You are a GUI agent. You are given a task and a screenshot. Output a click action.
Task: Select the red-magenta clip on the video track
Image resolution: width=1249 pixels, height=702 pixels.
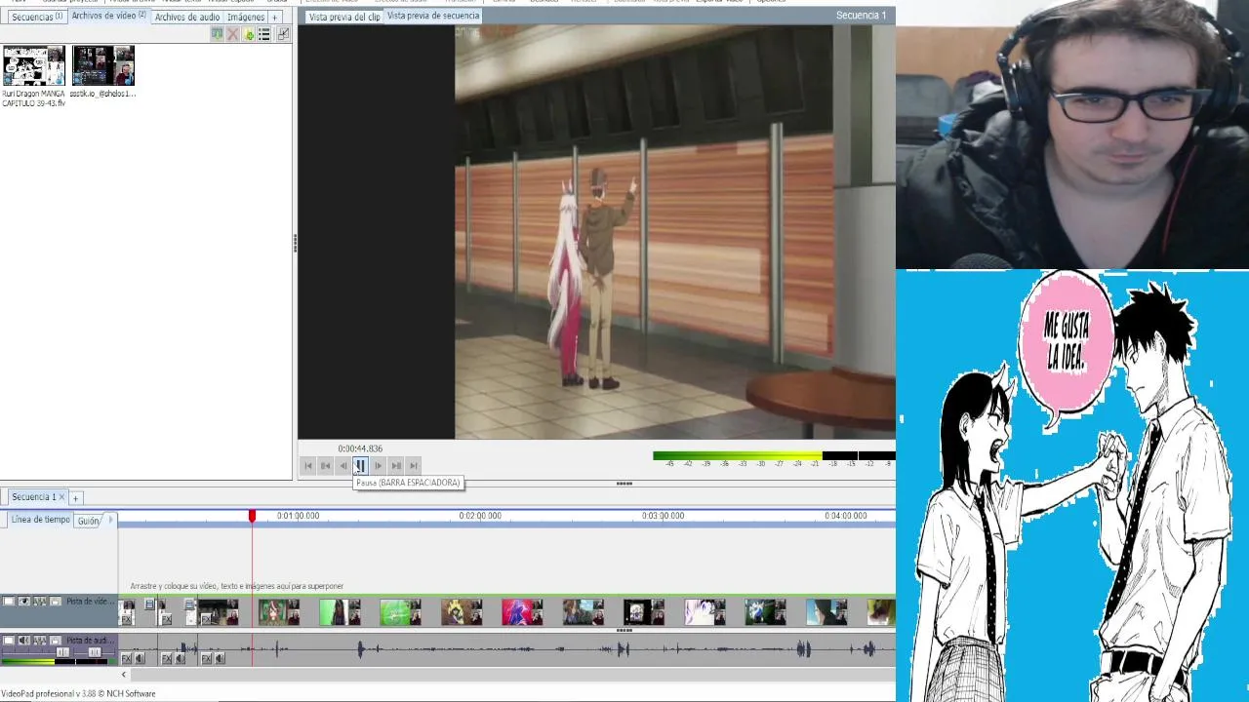pos(522,612)
